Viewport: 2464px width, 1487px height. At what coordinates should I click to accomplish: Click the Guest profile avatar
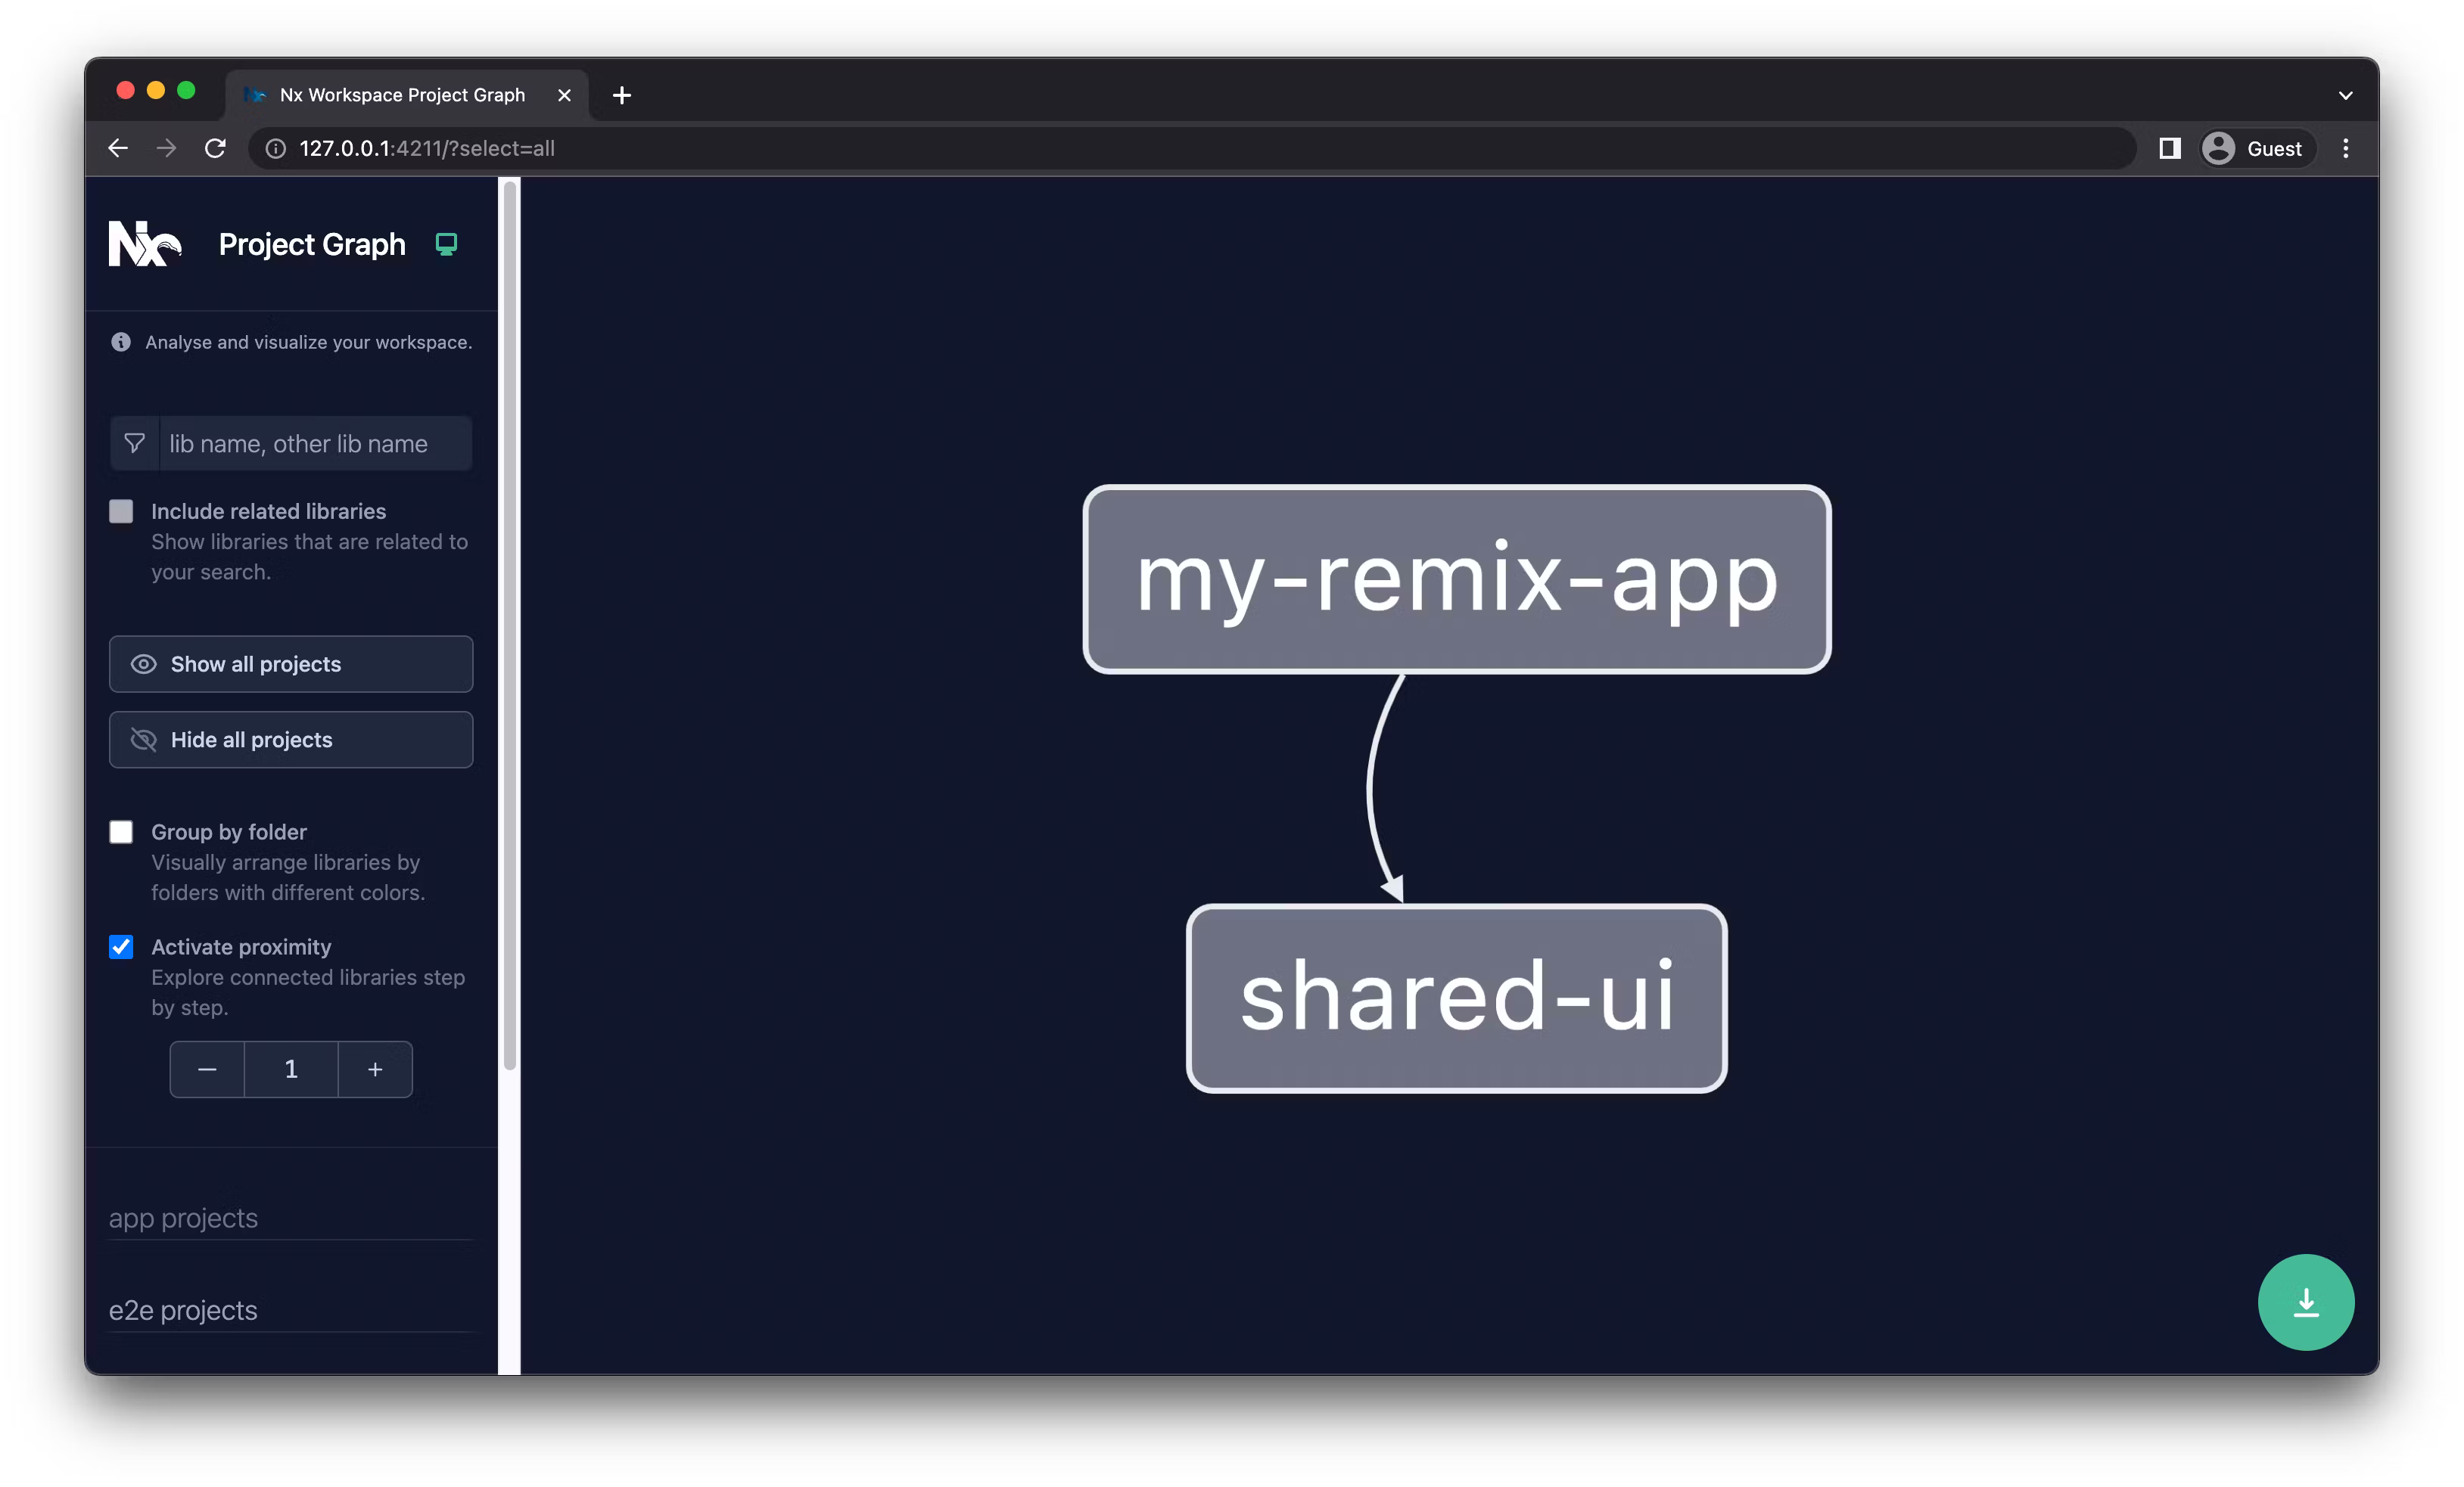click(x=2218, y=148)
